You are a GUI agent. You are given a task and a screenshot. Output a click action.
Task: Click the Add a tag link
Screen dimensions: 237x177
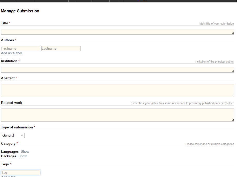pos(8,176)
